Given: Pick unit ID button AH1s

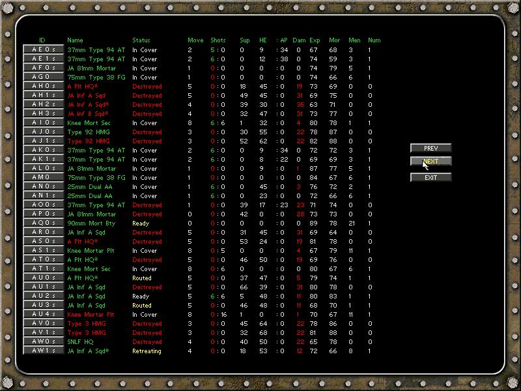Looking at the screenshot, I should pos(43,95).
